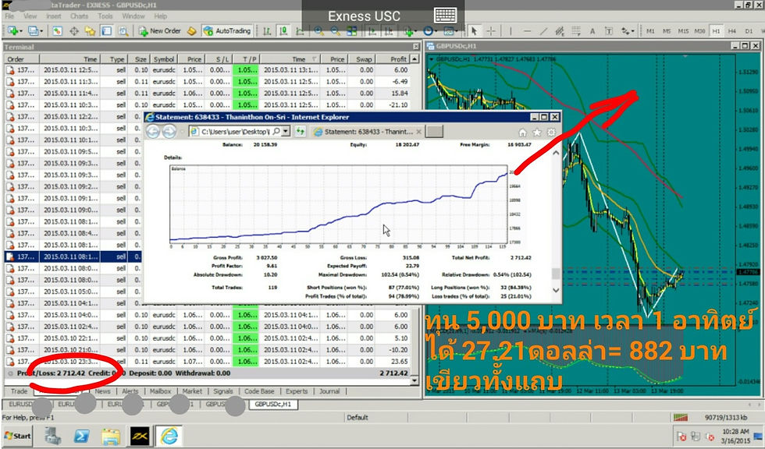Toggle the Navigator star-folder icon
This screenshot has height=449, width=765.
pyautogui.click(x=90, y=31)
